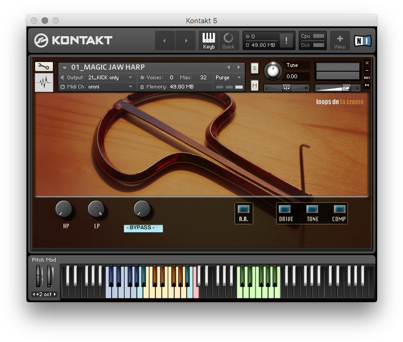Click the output level meter

[x=338, y=71]
